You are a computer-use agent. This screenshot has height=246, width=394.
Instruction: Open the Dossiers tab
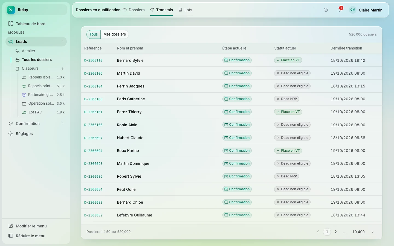tap(134, 10)
